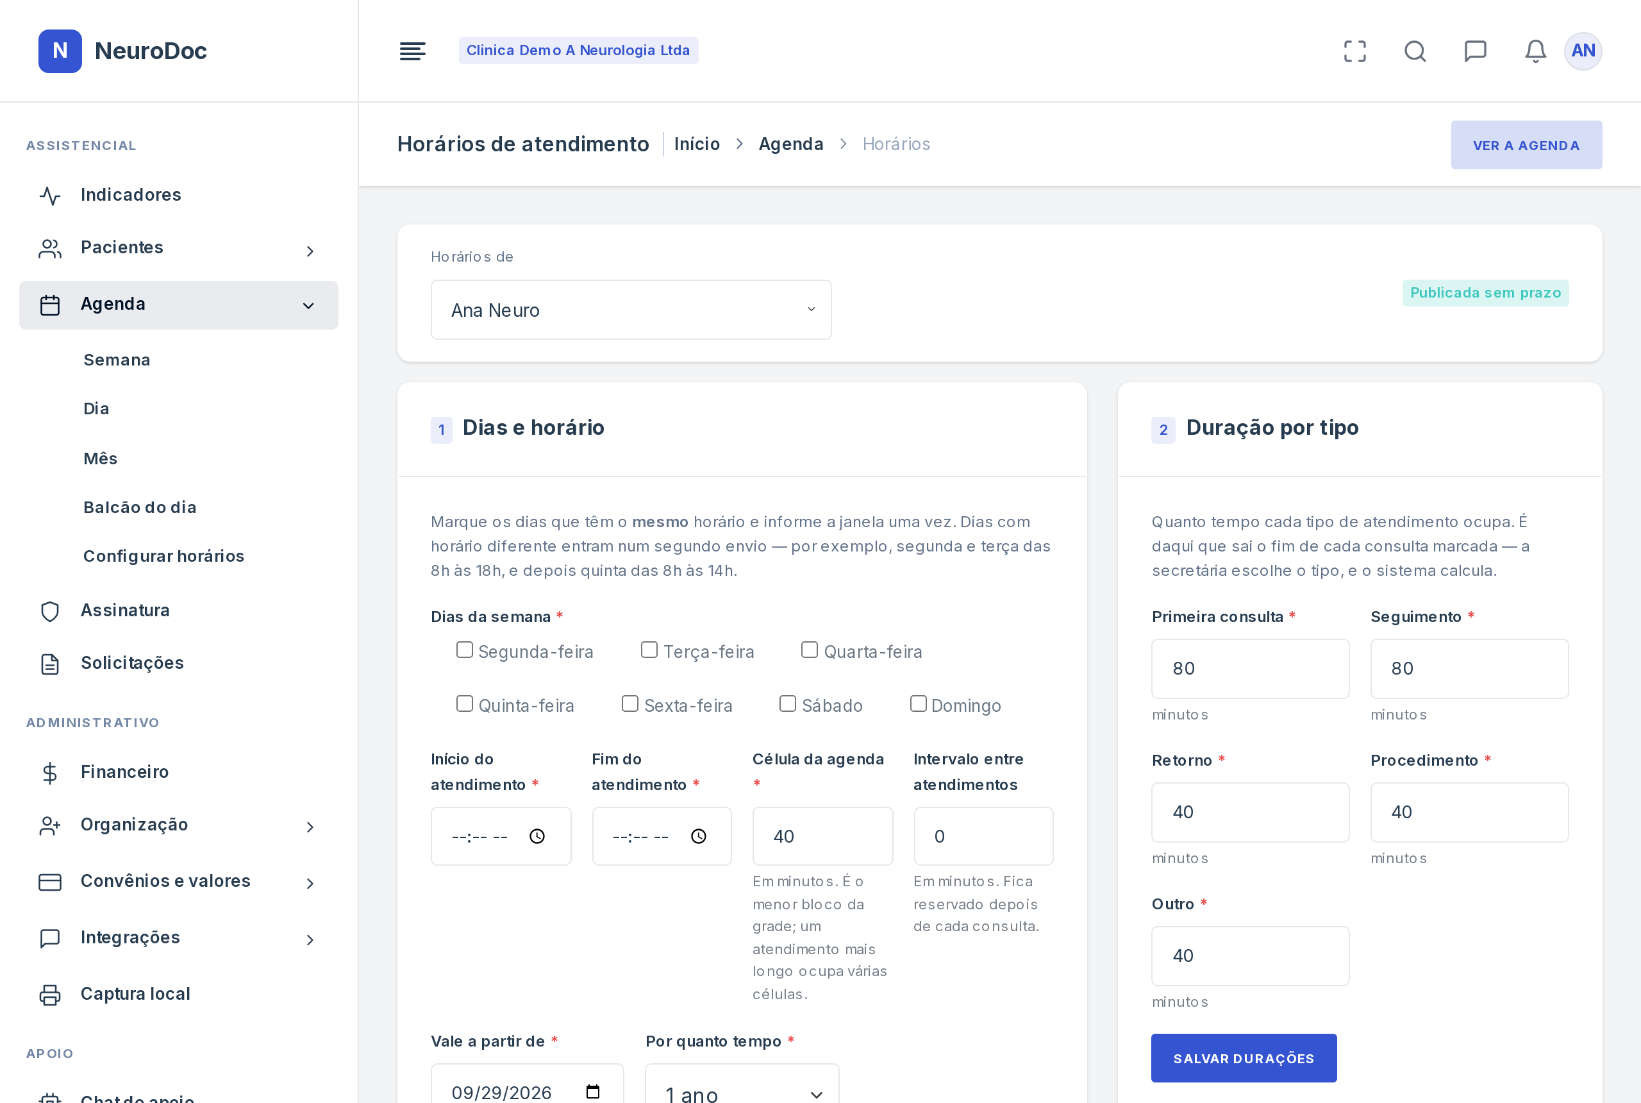Check the Quinta-feira checkbox
Image resolution: width=1641 pixels, height=1103 pixels.
click(464, 703)
